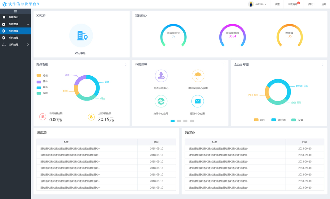Open the 换肤 skin dropdown
Viewport: 330px width, 199px height.
point(311,4)
